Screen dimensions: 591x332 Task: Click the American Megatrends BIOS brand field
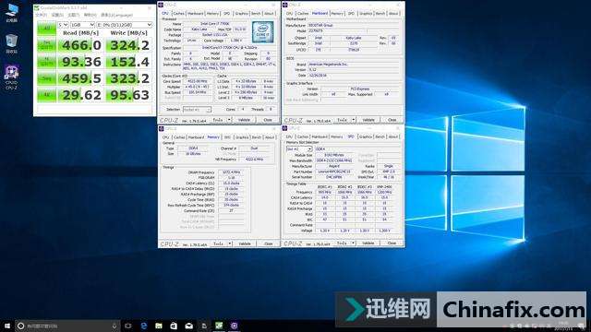pos(354,65)
